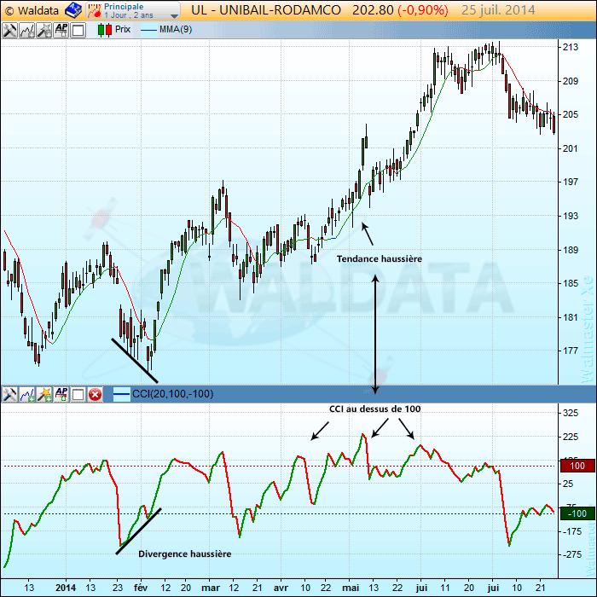Select the MMA(9) indicator label
This screenshot has width=597, height=597.
point(176,30)
